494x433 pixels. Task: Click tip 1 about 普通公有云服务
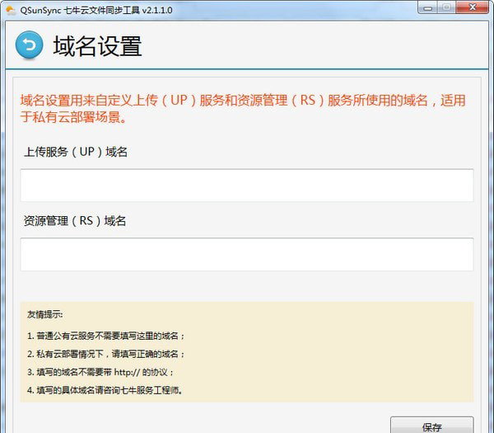click(x=106, y=336)
